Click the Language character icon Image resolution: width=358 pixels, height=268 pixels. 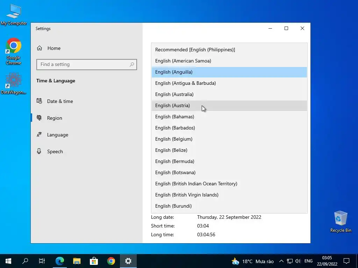[39, 134]
